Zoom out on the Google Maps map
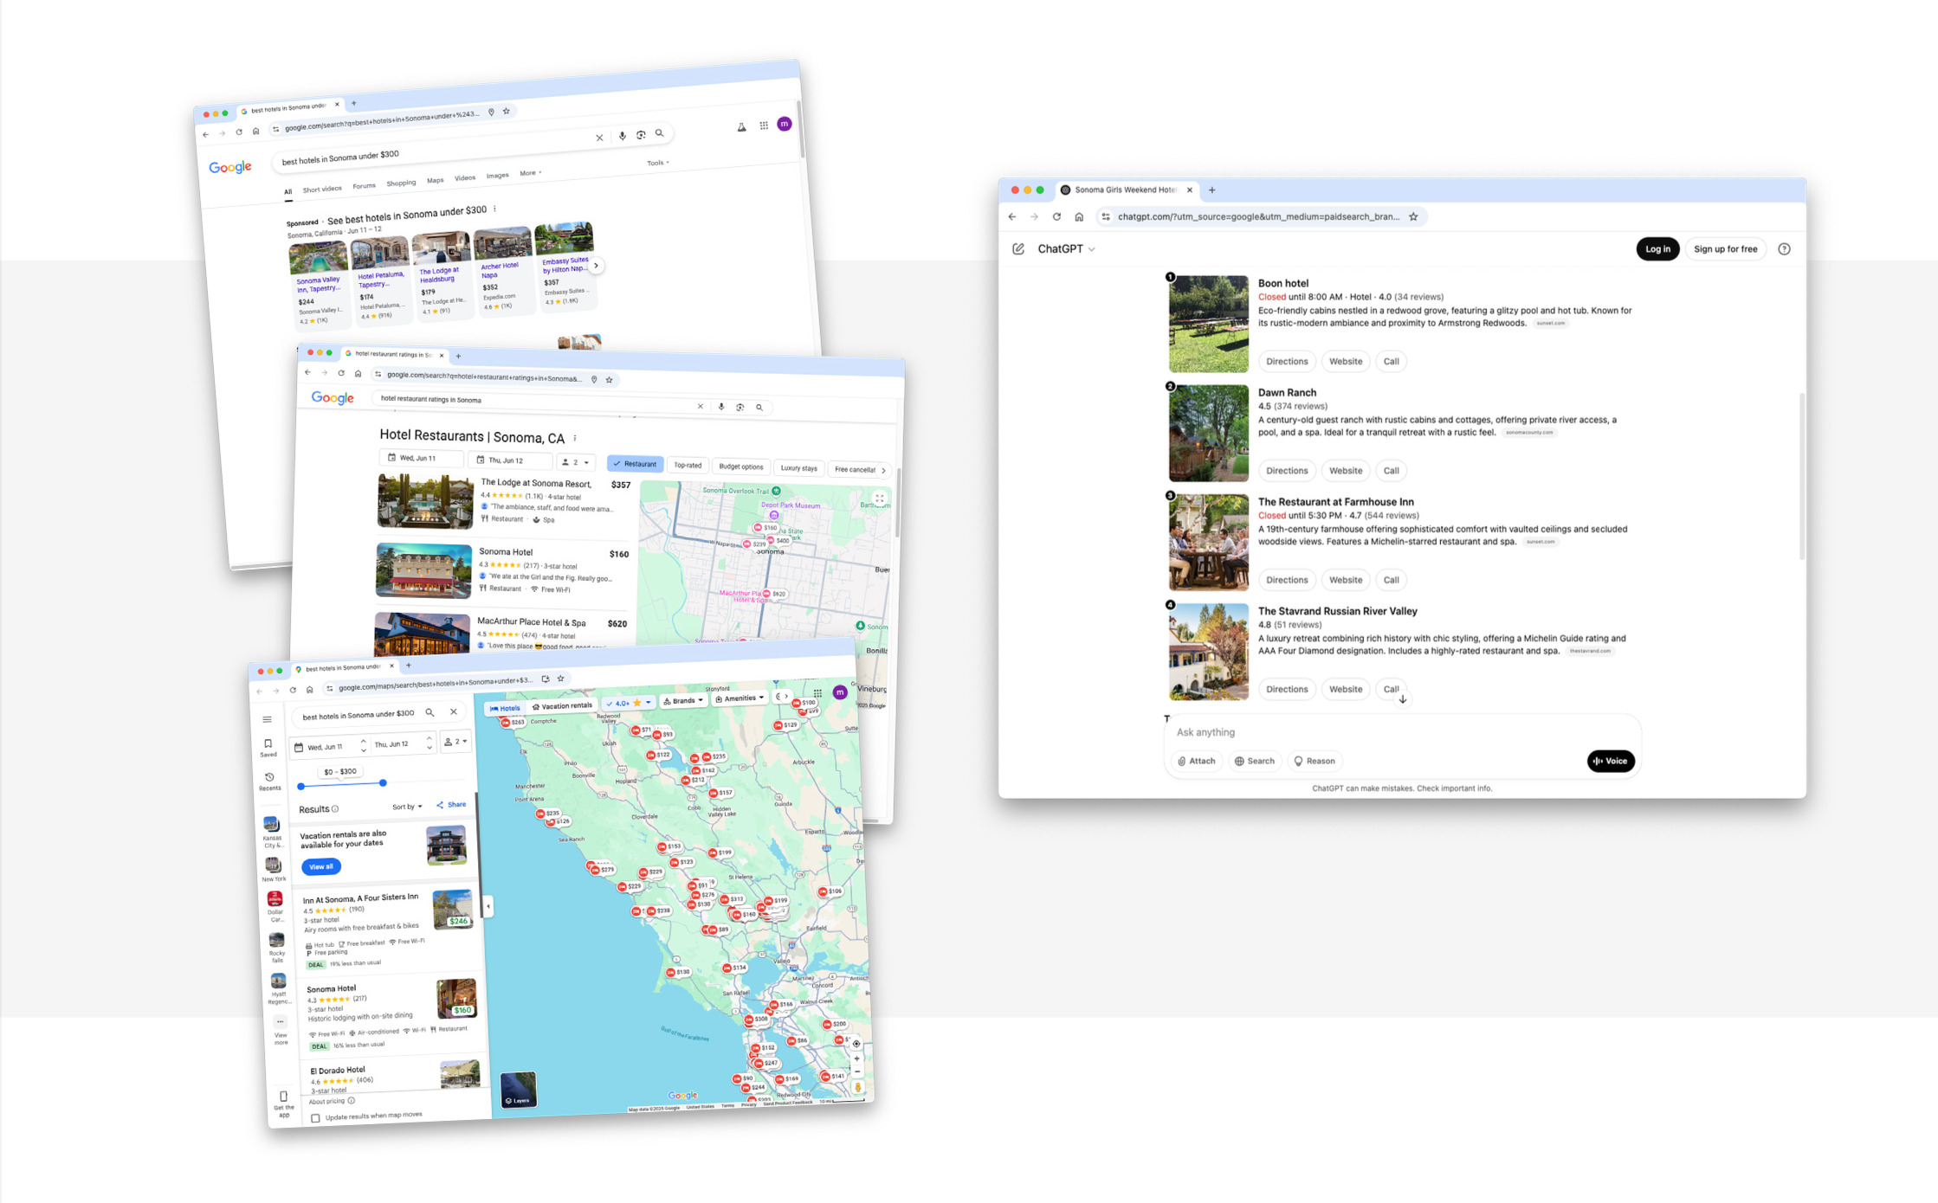The image size is (1938, 1203). 857,1071
